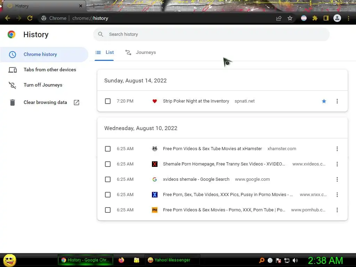Reload the page with the refresh icon
The width and height of the screenshot is (356, 267).
pos(30,18)
